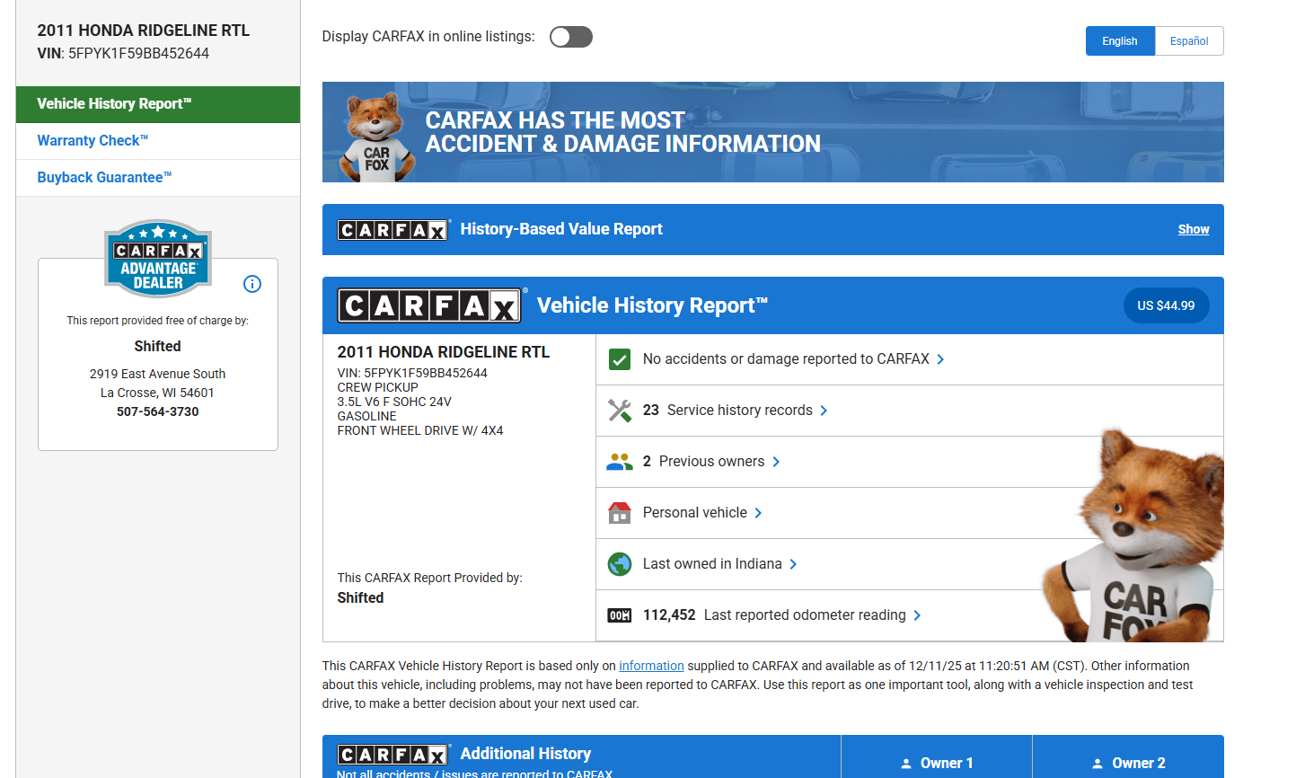The height and width of the screenshot is (778, 1296).
Task: Click the US $44.99 price button
Action: click(x=1165, y=305)
